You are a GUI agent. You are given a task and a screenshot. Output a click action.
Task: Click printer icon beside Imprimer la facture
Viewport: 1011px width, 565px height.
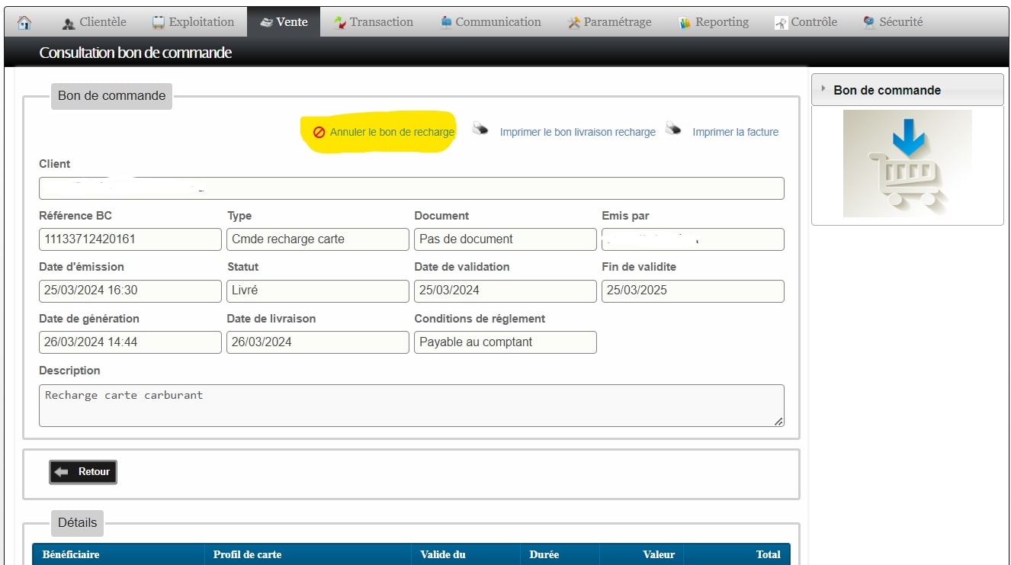672,129
